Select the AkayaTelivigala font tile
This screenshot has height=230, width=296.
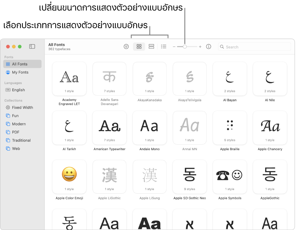pos(190,79)
